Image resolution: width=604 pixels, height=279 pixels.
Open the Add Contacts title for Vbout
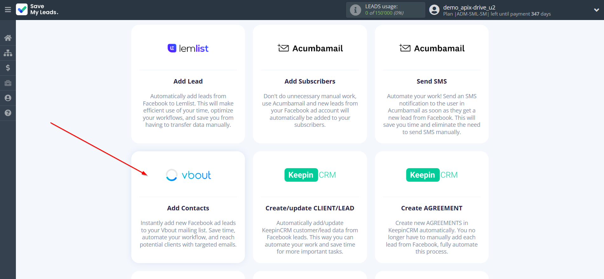pos(188,208)
